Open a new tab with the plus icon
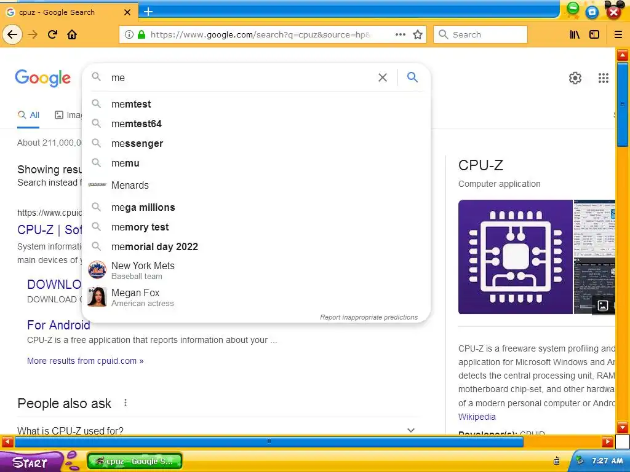Viewport: 630px width, 472px height. tap(148, 12)
